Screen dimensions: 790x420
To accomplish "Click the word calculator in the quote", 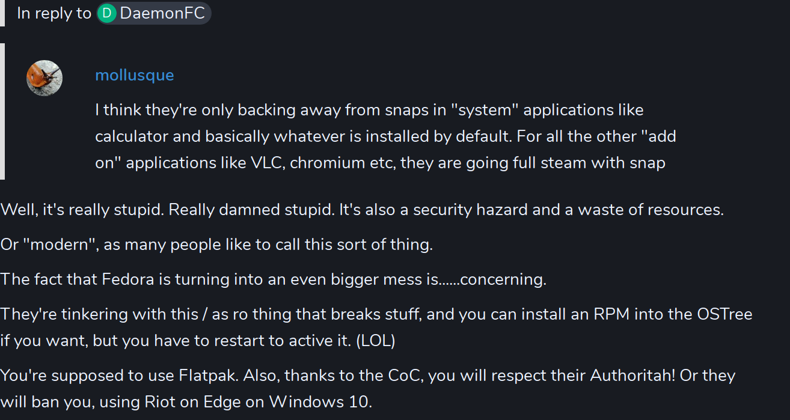I will tap(132, 136).
